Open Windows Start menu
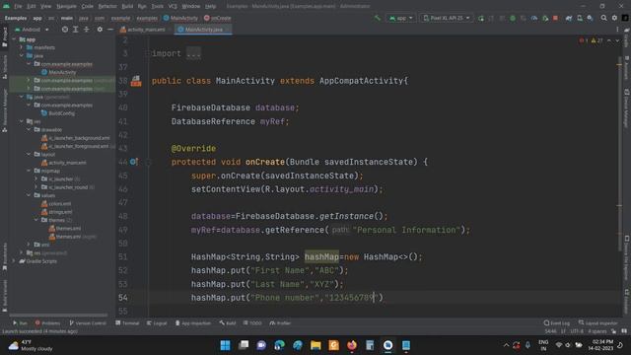This screenshot has height=355, width=631. 226,345
